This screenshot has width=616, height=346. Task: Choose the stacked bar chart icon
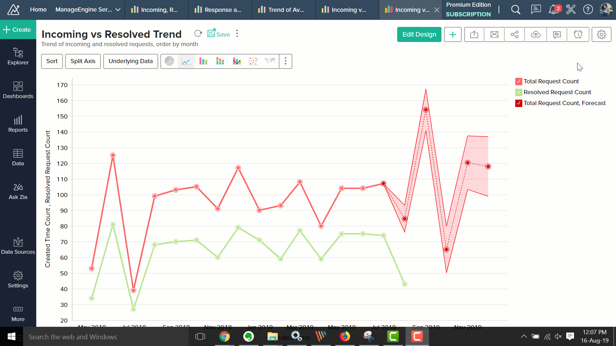coord(220,61)
